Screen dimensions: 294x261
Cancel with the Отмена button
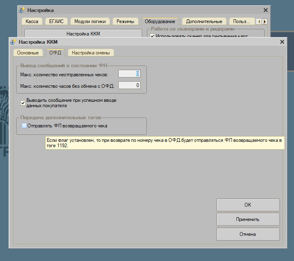pyautogui.click(x=248, y=234)
